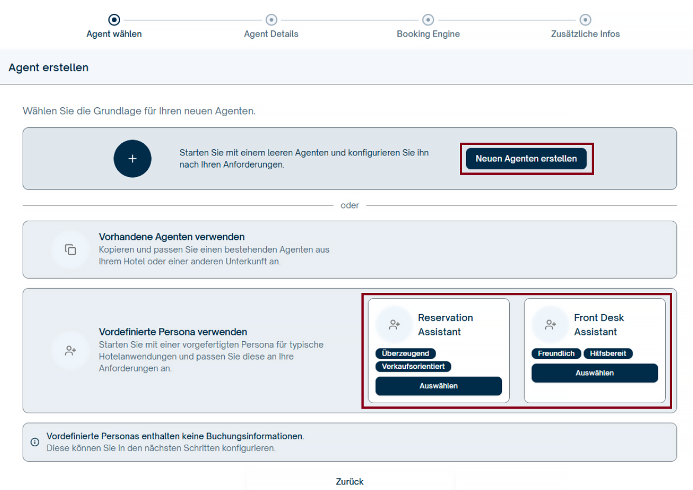The width and height of the screenshot is (693, 490).
Task: Click the Front Desk Assistant persona icon
Action: (x=551, y=325)
